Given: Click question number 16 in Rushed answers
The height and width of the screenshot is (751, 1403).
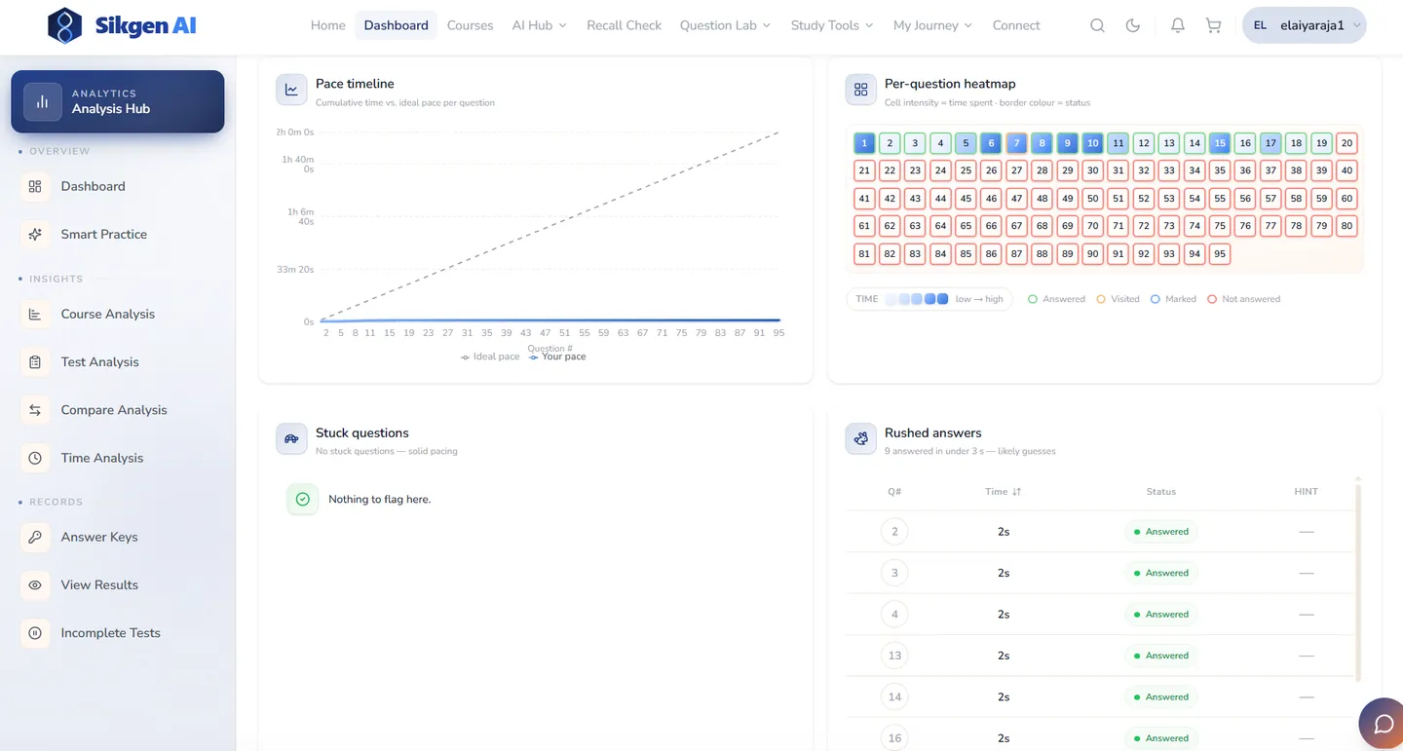Looking at the screenshot, I should tap(894, 738).
